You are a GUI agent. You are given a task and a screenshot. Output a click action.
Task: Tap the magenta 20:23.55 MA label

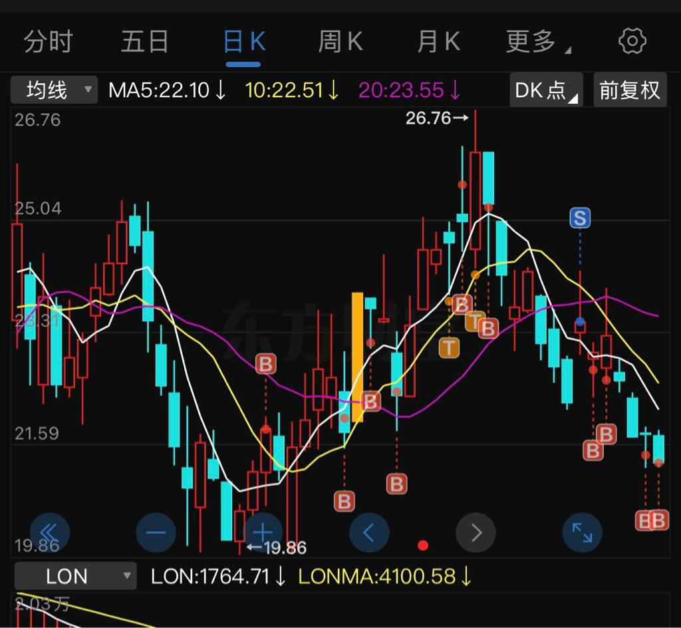[x=410, y=90]
